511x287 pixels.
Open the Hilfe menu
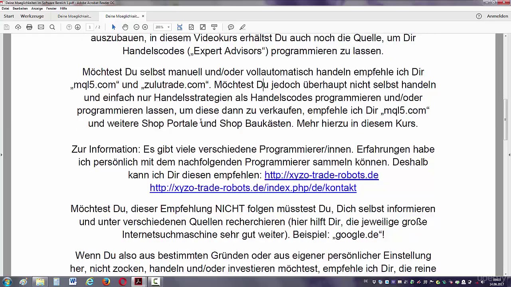63,8
